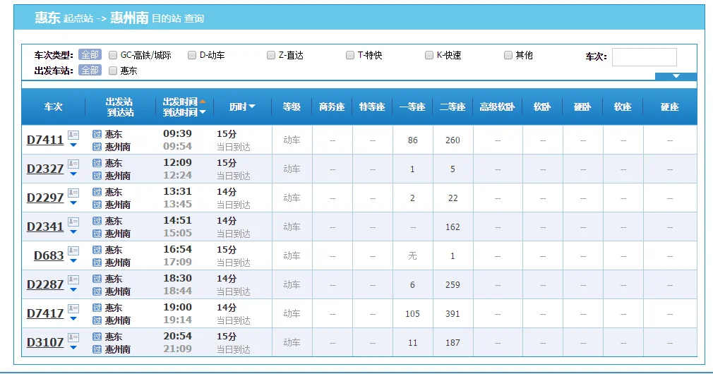The height and width of the screenshot is (374, 713).
Task: Focus the 车次 train number input field
Action: click(x=645, y=57)
